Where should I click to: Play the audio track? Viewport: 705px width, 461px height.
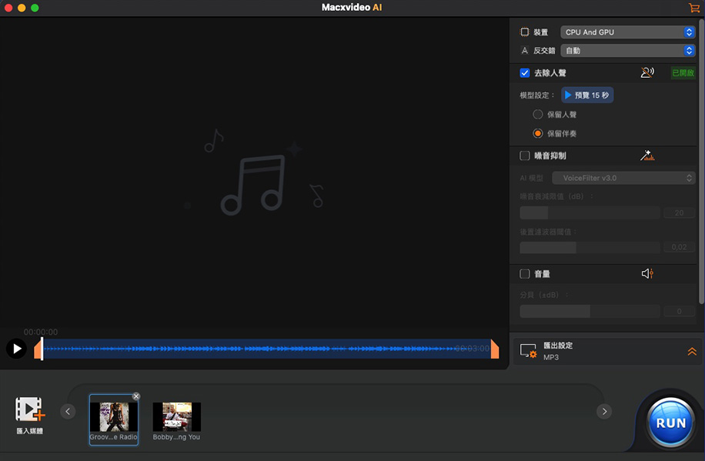point(17,349)
